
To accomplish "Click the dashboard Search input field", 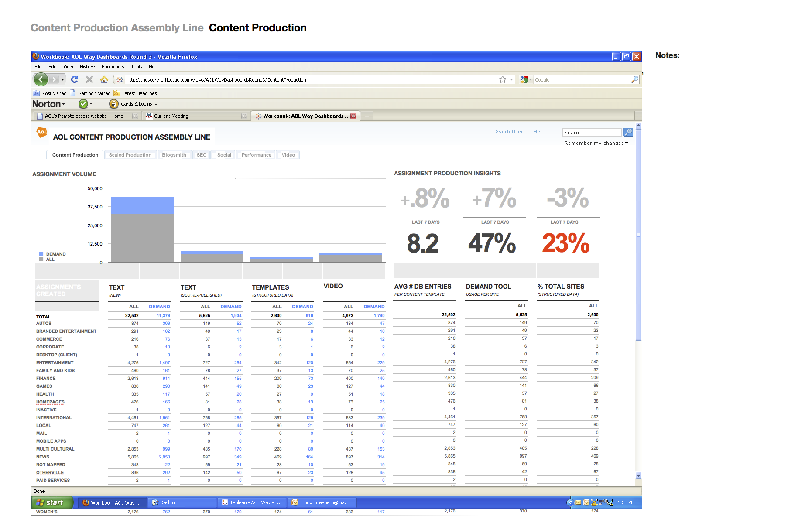I will pyautogui.click(x=592, y=132).
